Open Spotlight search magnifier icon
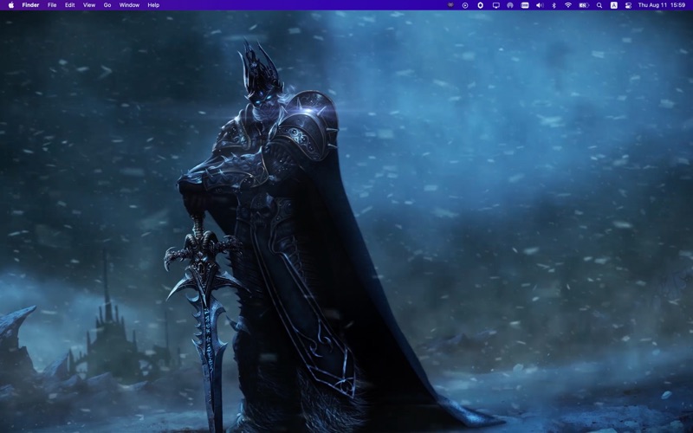The width and height of the screenshot is (693, 433). pos(599,5)
